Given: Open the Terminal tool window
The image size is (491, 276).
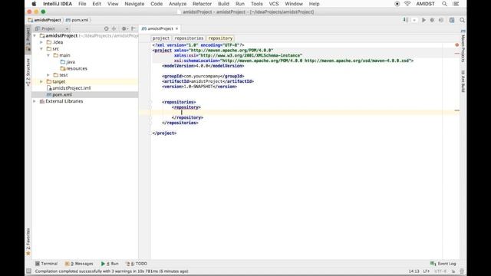Looking at the screenshot, I should [46, 264].
